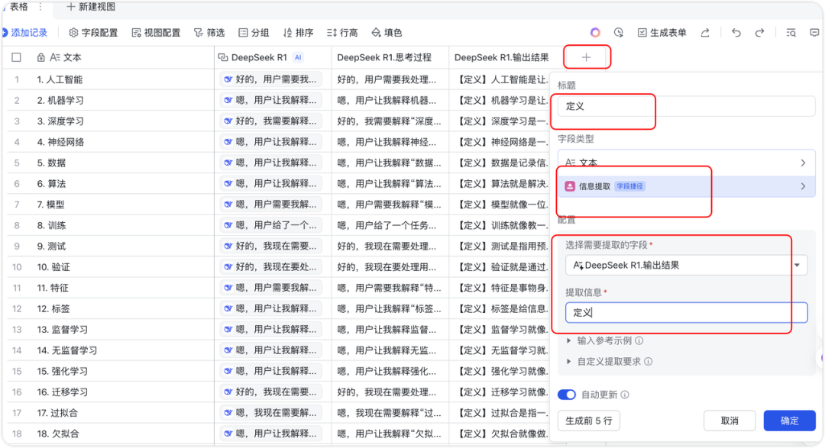Focus the 标题 title input field
This screenshot has width=825, height=448.
coord(686,106)
